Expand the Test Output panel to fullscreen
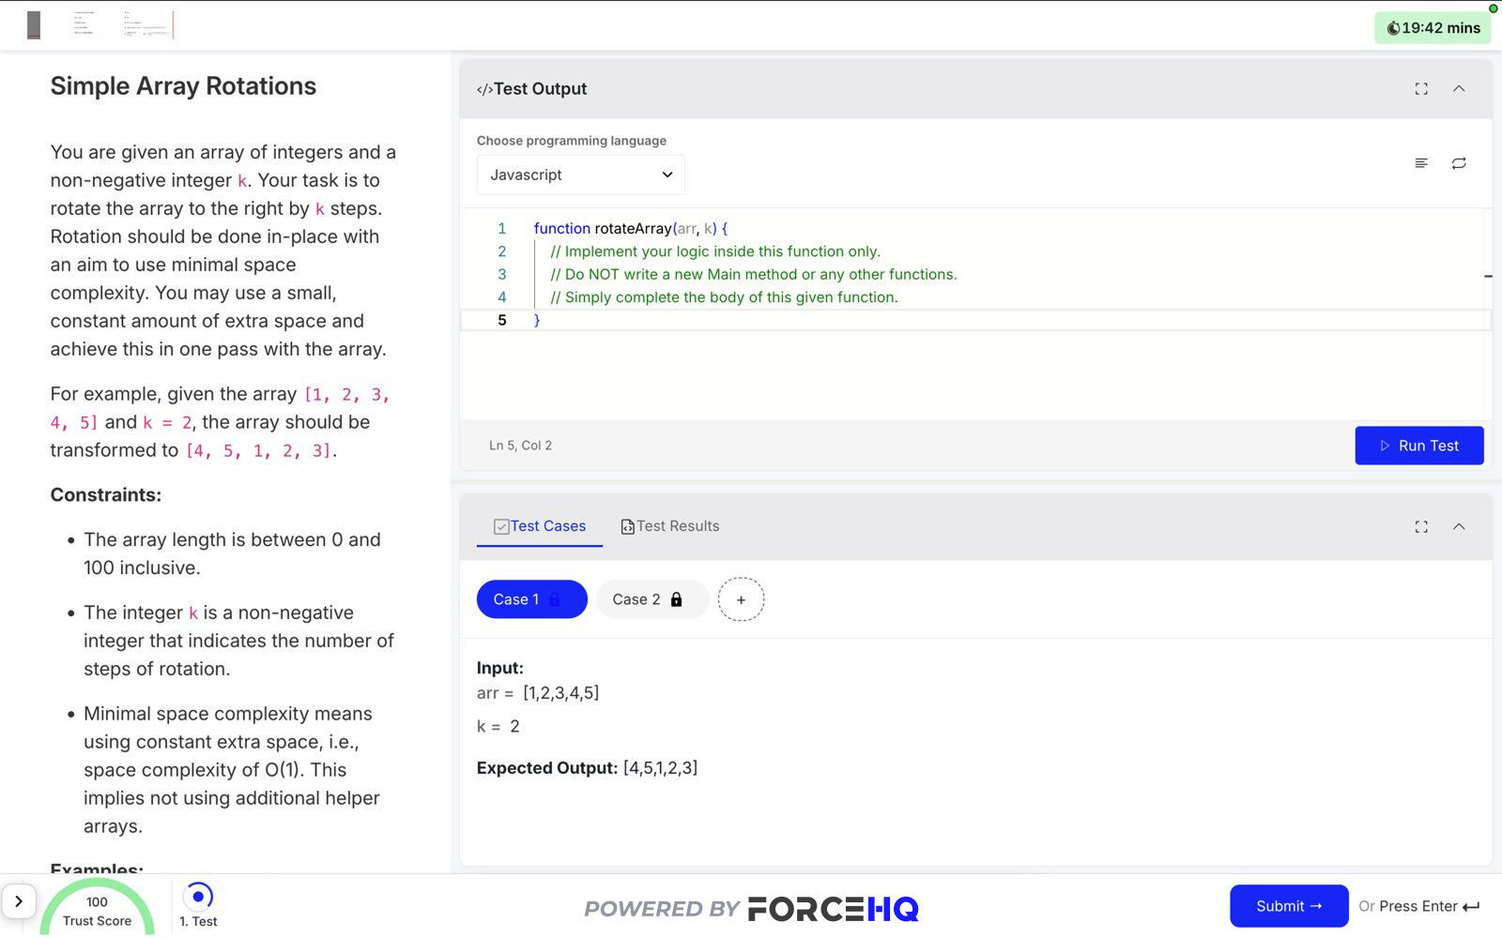1502x938 pixels. coord(1421,89)
